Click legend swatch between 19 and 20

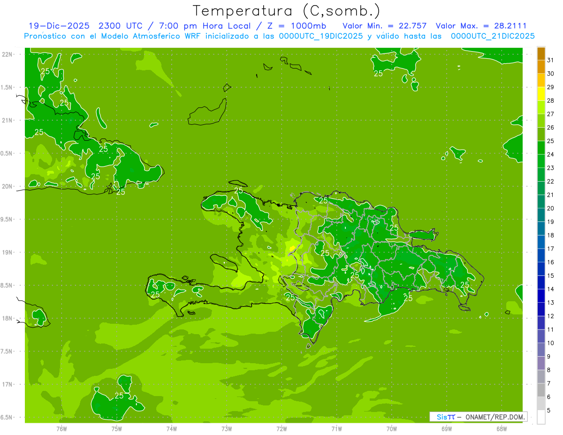[541, 215]
